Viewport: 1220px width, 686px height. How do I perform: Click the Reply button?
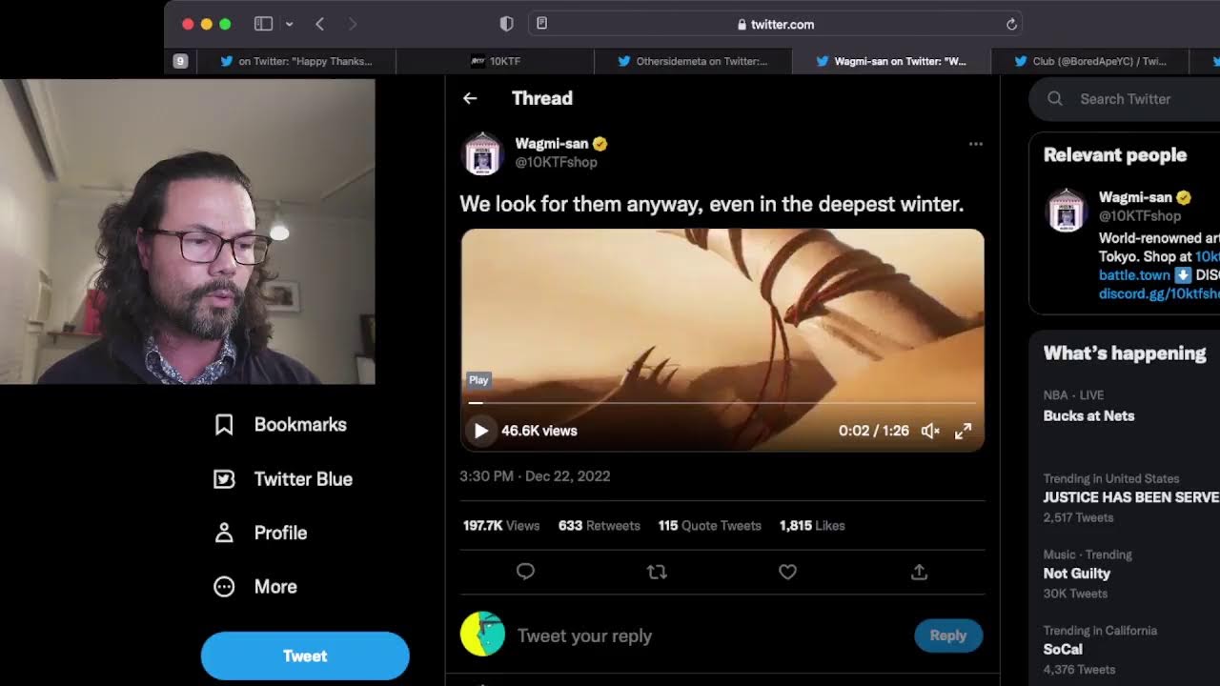(948, 636)
